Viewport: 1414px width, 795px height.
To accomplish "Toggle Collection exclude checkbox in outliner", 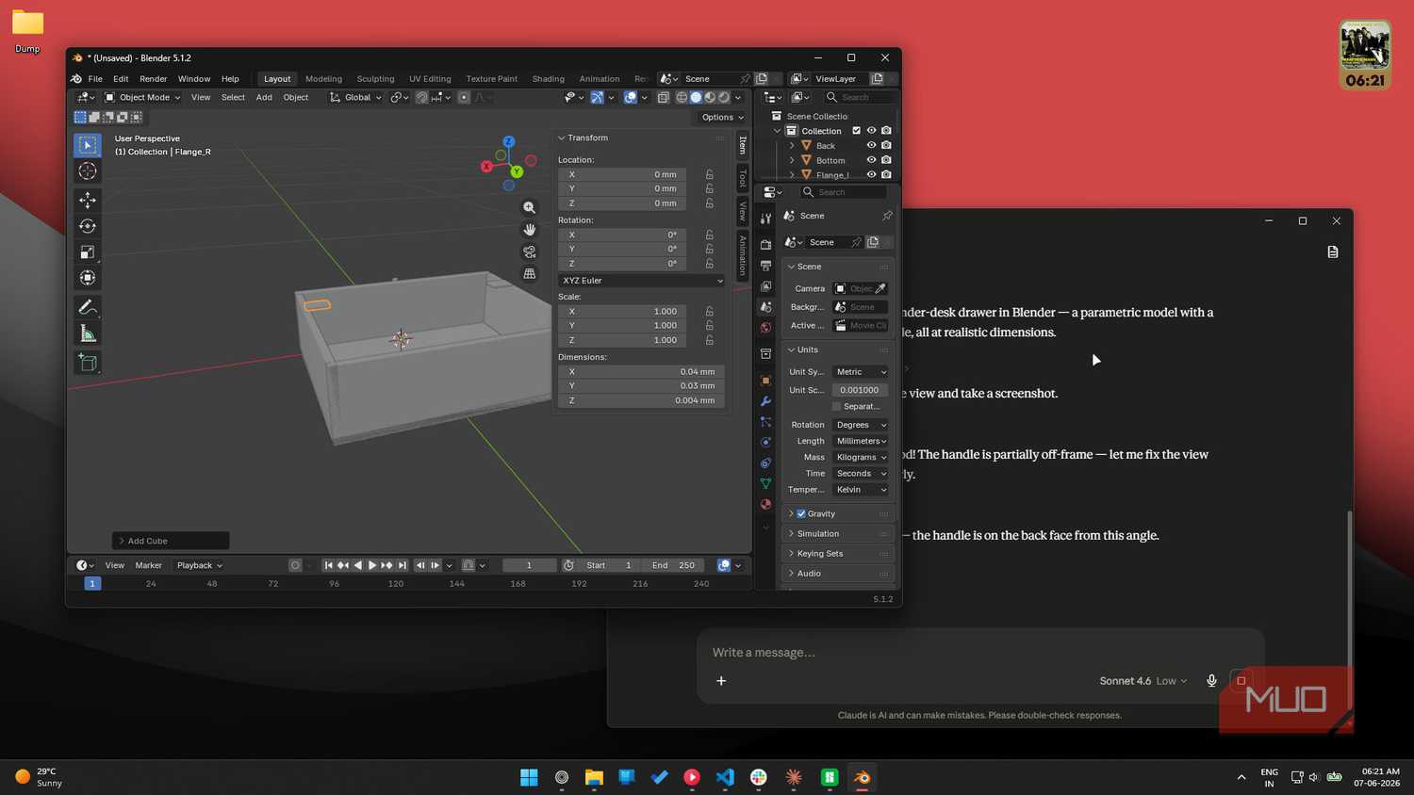I will pos(857,131).
